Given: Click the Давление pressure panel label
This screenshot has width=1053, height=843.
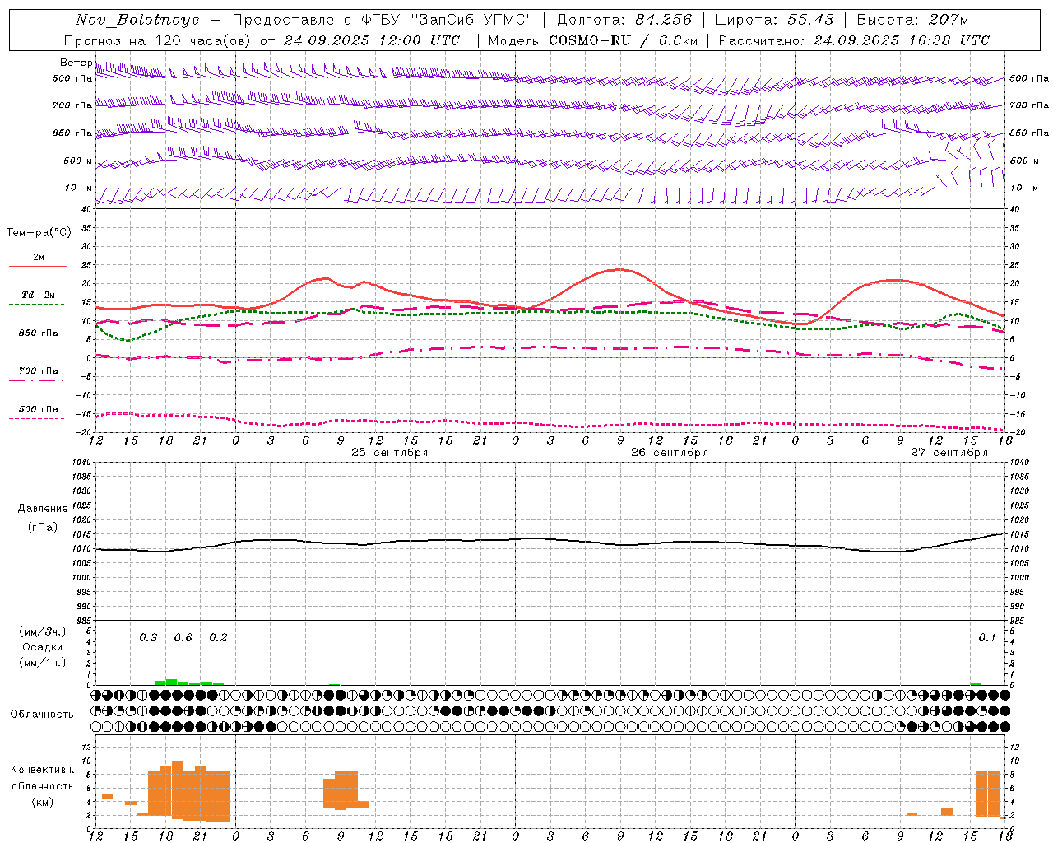Looking at the screenshot, I should tap(43, 509).
